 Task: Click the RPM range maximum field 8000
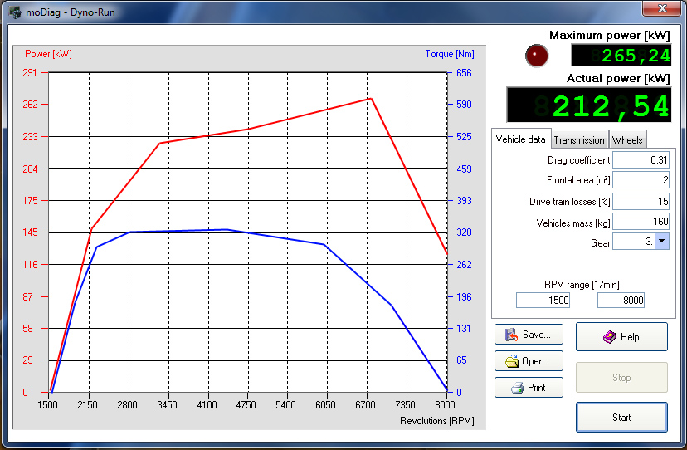coord(621,301)
